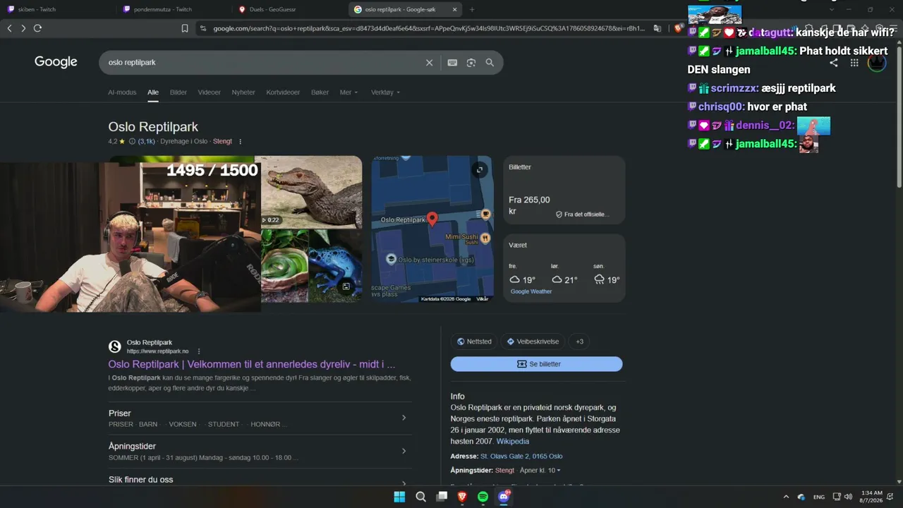Viewport: 903px width, 508px height.
Task: Open a new browser tab
Action: pyautogui.click(x=472, y=9)
